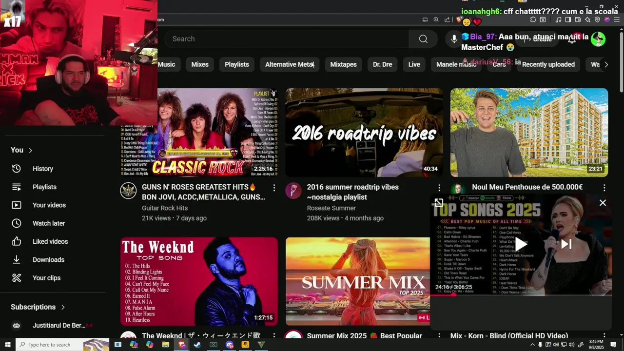Click the zoom magnifier icon in address bar
The width and height of the screenshot is (624, 351).
(436, 19)
